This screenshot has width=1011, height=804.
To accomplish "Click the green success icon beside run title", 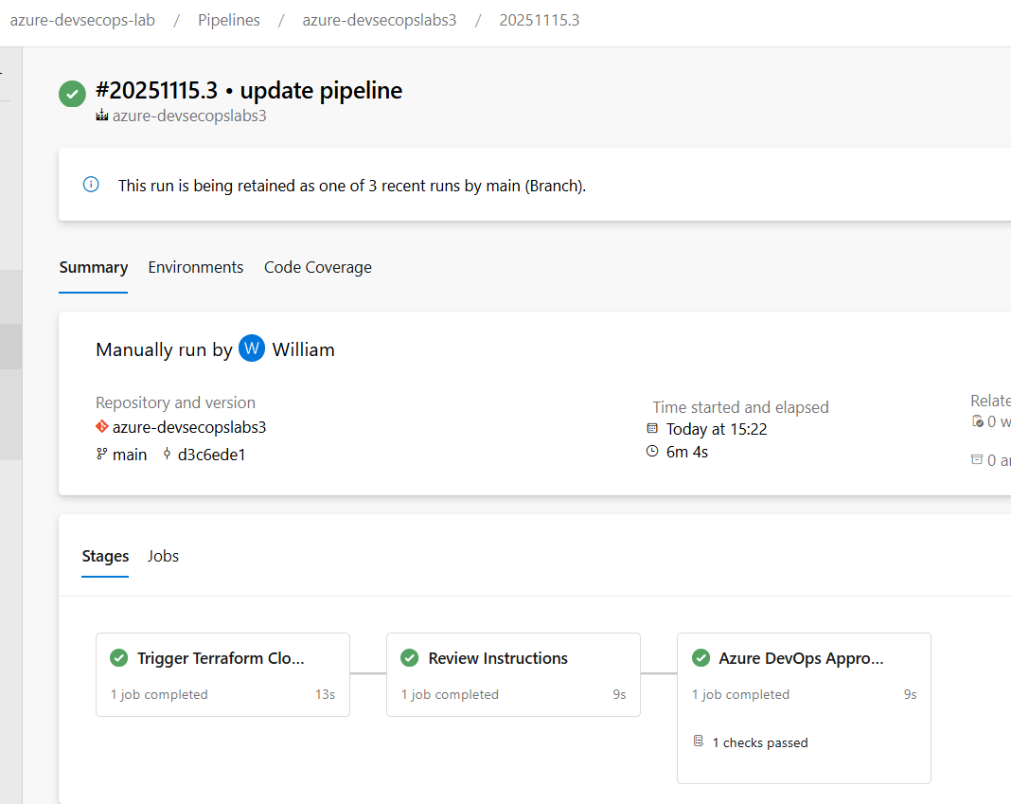I will tap(72, 94).
